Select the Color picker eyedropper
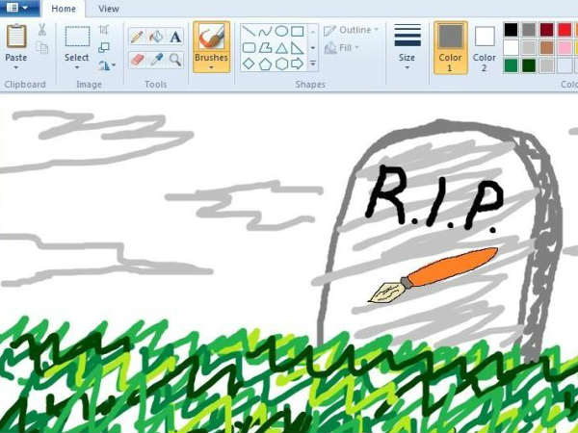Screen dimensions: 578x433 pos(156,60)
